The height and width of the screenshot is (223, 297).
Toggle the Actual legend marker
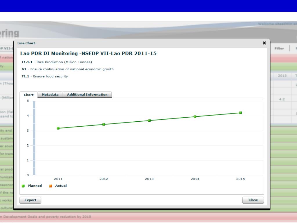tap(50, 186)
